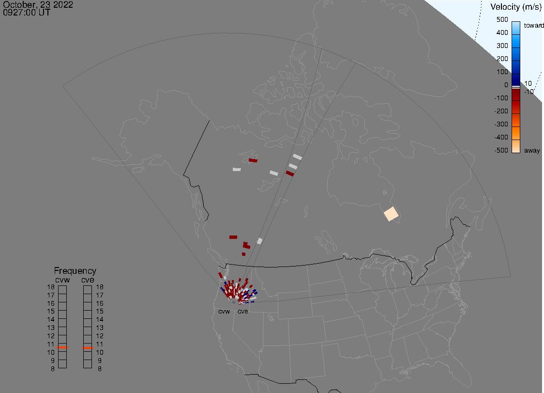Click the 'Velocity (m/s)' legend title
Image resolution: width=544 pixels, height=393 pixels.
coord(515,7)
